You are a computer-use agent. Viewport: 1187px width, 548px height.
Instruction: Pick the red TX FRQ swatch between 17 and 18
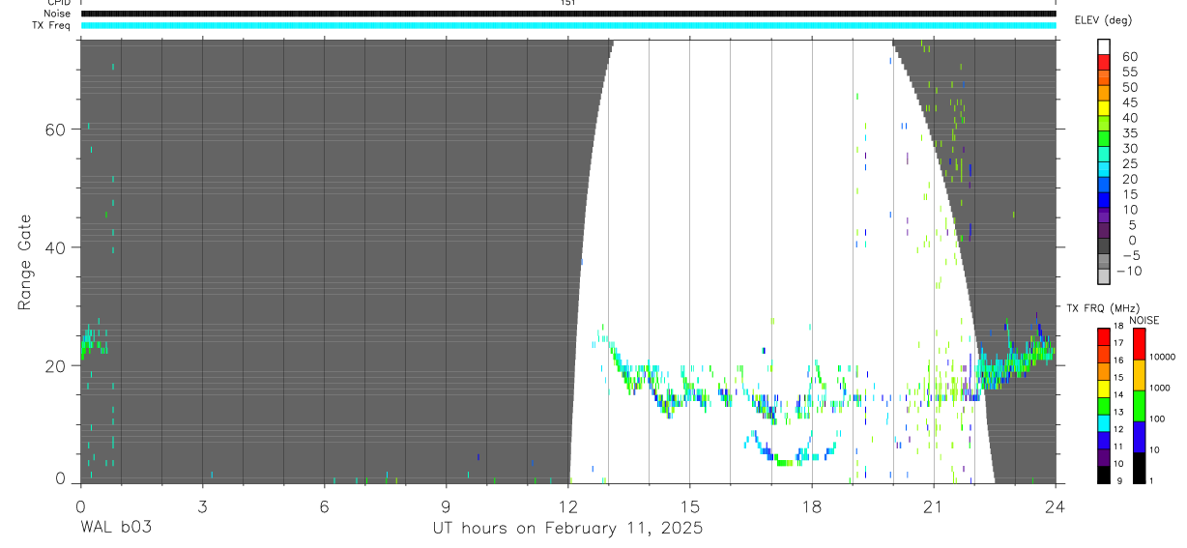pos(1104,336)
